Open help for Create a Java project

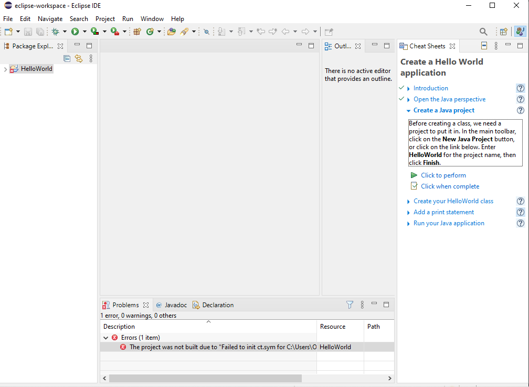[x=521, y=110]
